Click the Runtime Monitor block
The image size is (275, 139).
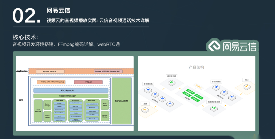point(105,116)
